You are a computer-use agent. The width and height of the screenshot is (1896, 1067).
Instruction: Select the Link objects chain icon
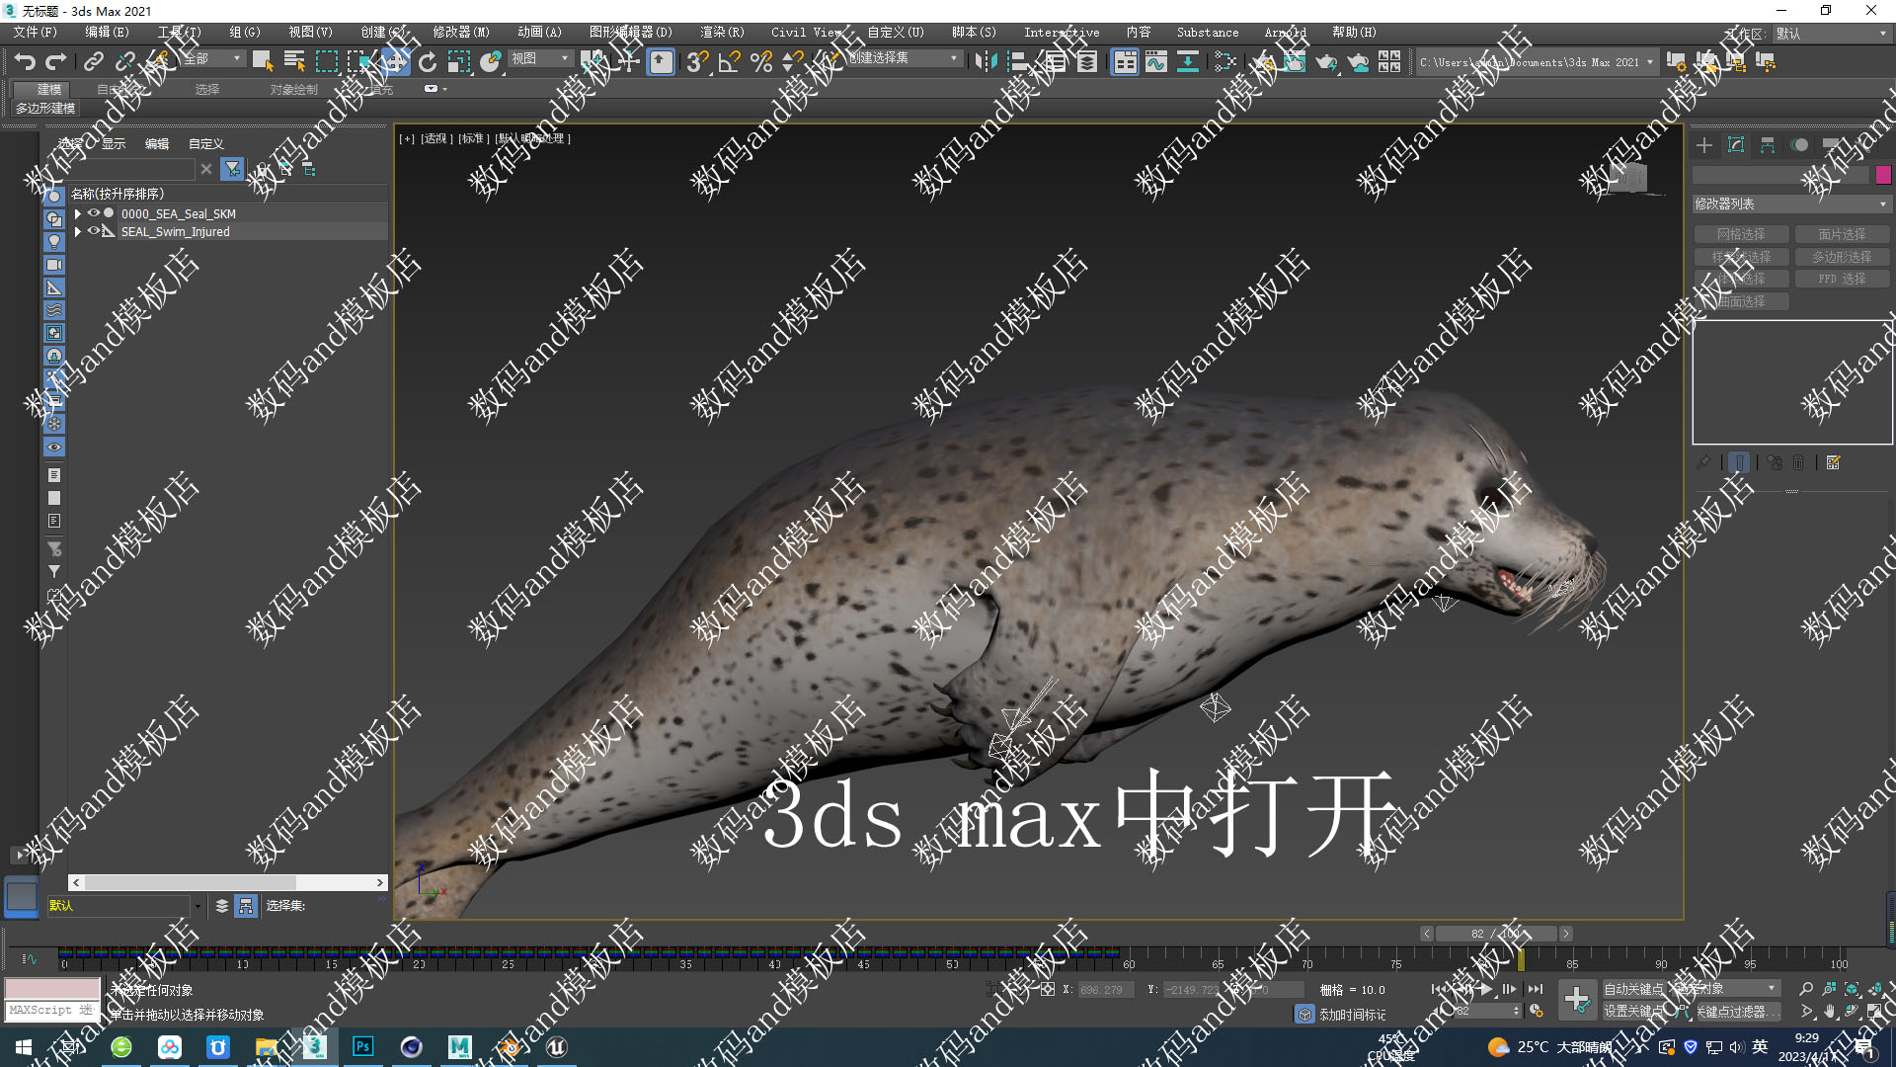click(93, 62)
